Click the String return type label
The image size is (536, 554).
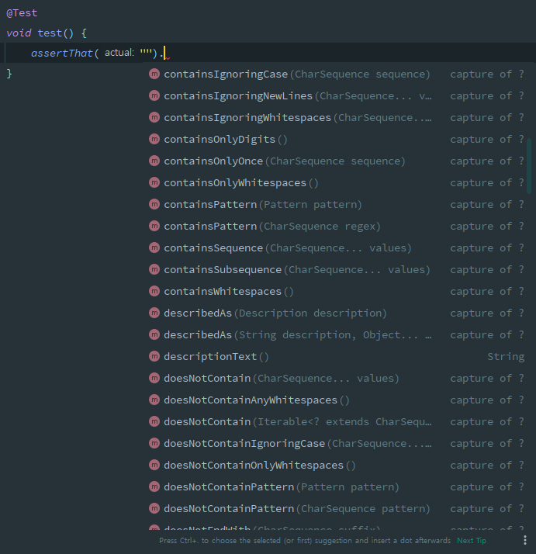click(x=506, y=357)
